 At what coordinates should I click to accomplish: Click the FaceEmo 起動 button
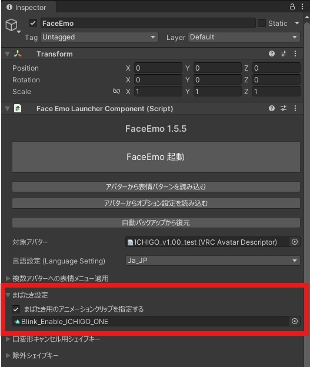coord(156,157)
